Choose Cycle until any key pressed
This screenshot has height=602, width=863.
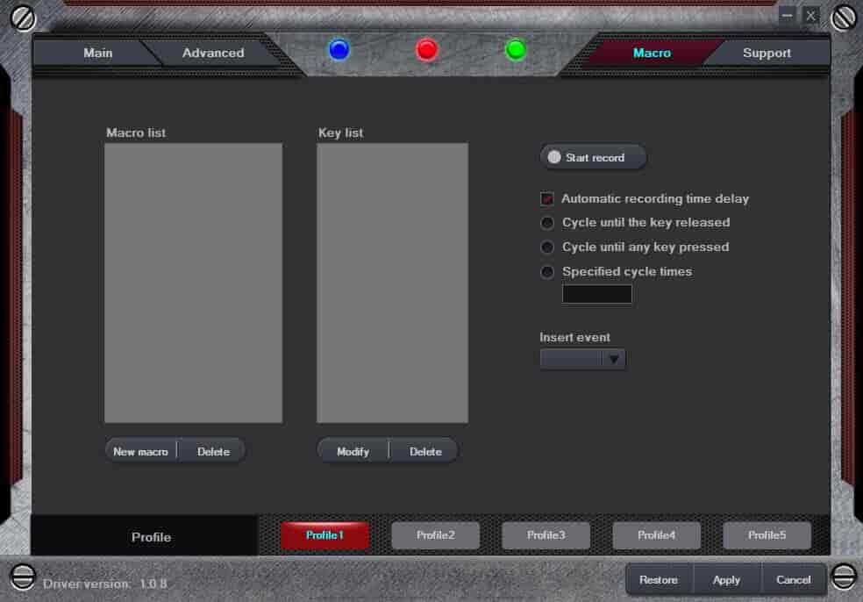(x=547, y=247)
